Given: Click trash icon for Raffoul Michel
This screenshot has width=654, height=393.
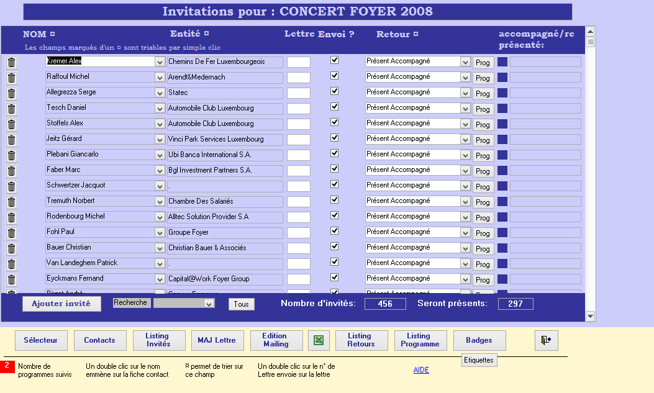Looking at the screenshot, I should coord(12,78).
